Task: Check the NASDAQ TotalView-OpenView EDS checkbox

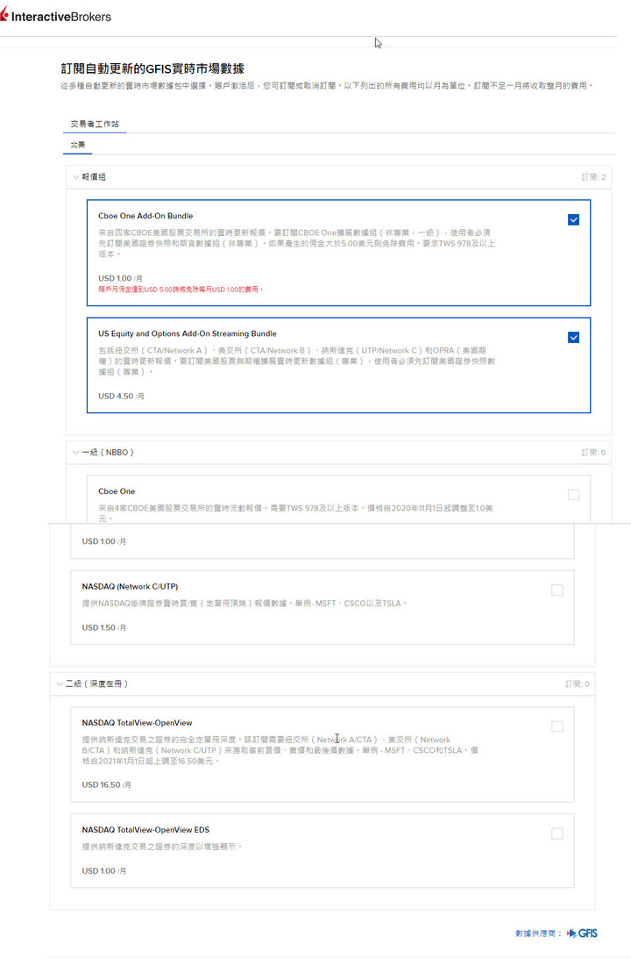Action: (x=557, y=834)
